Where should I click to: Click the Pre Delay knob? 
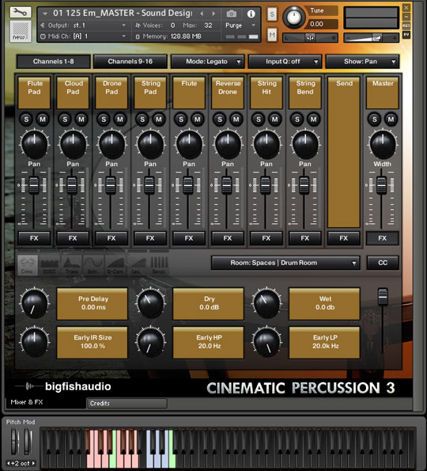tap(34, 303)
